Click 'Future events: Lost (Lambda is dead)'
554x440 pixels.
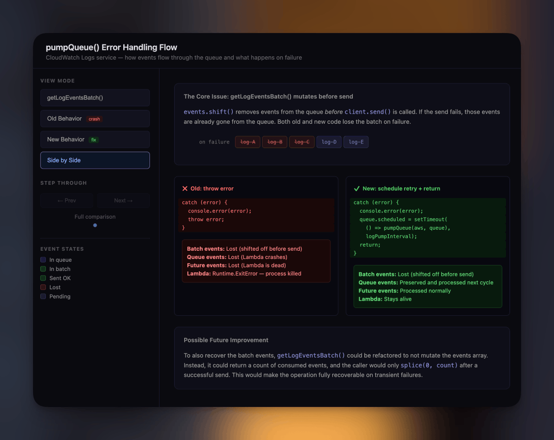click(x=236, y=265)
